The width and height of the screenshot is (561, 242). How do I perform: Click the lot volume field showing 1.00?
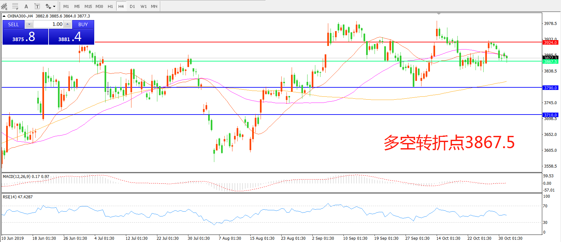49,24
